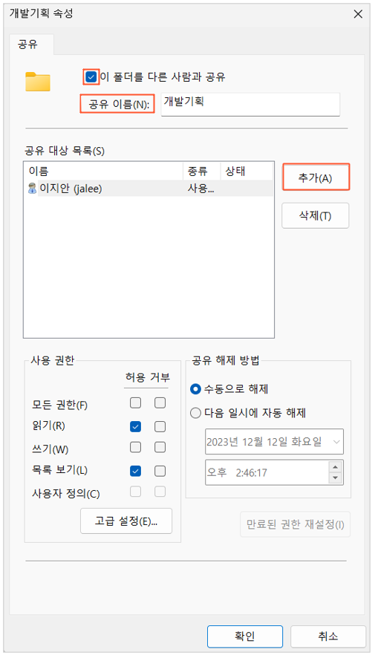This screenshot has height=655, width=372.
Task: Decrease time with the down spinner arrow
Action: click(335, 478)
